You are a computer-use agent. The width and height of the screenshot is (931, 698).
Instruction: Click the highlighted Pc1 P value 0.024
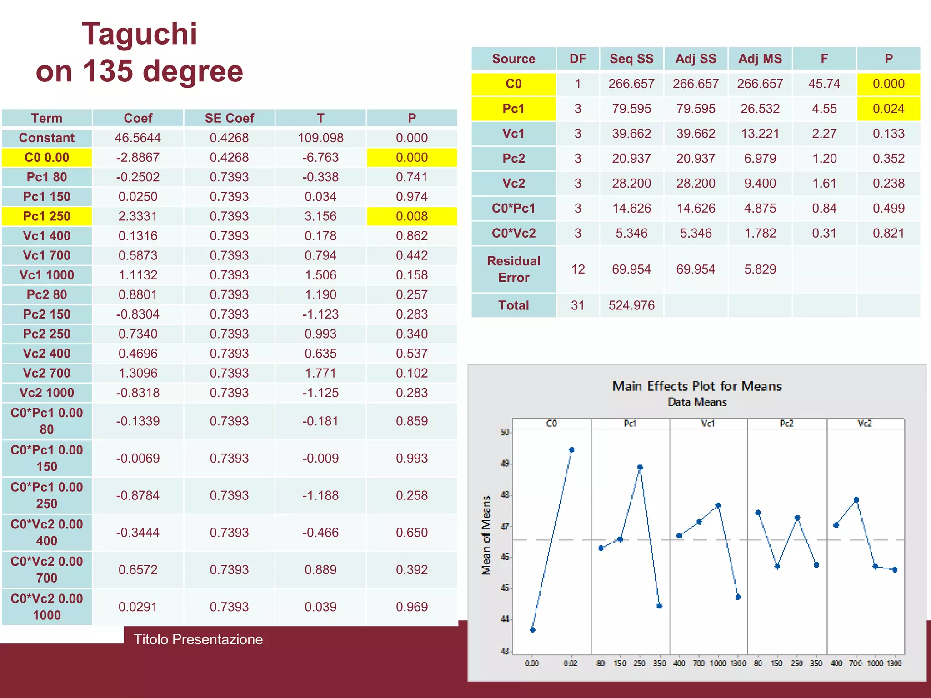[x=888, y=109]
